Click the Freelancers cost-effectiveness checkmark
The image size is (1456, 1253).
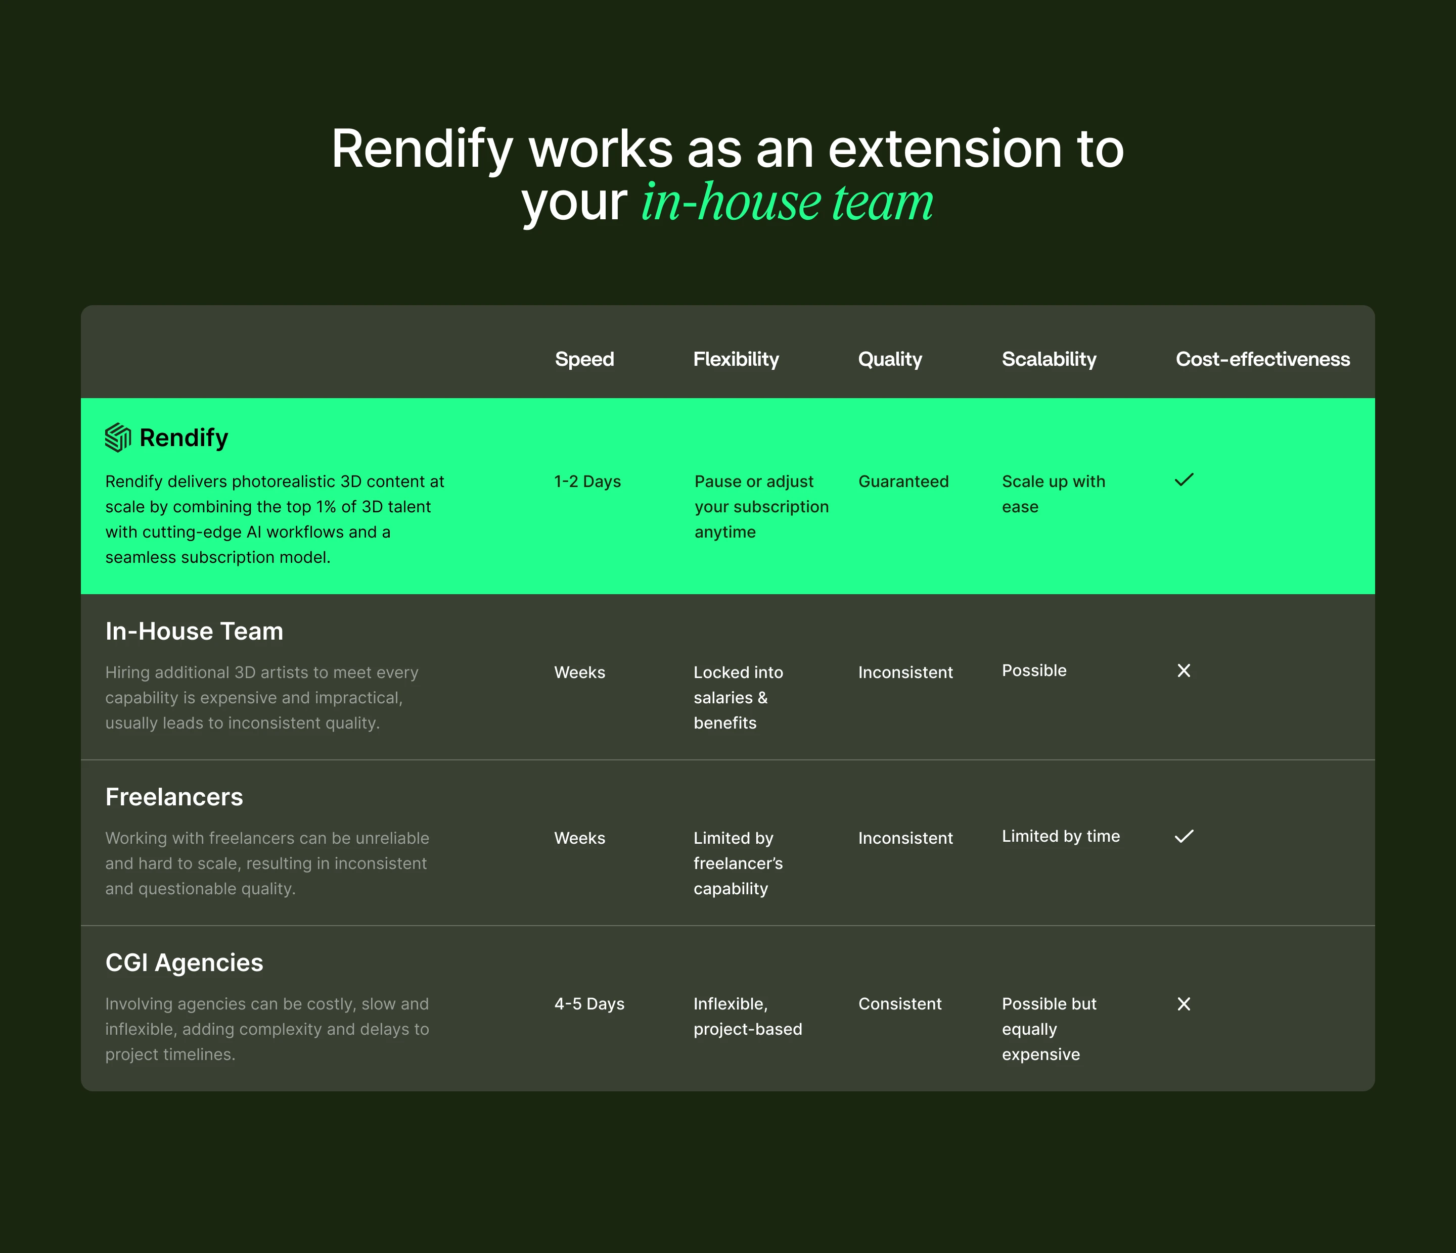click(x=1184, y=836)
